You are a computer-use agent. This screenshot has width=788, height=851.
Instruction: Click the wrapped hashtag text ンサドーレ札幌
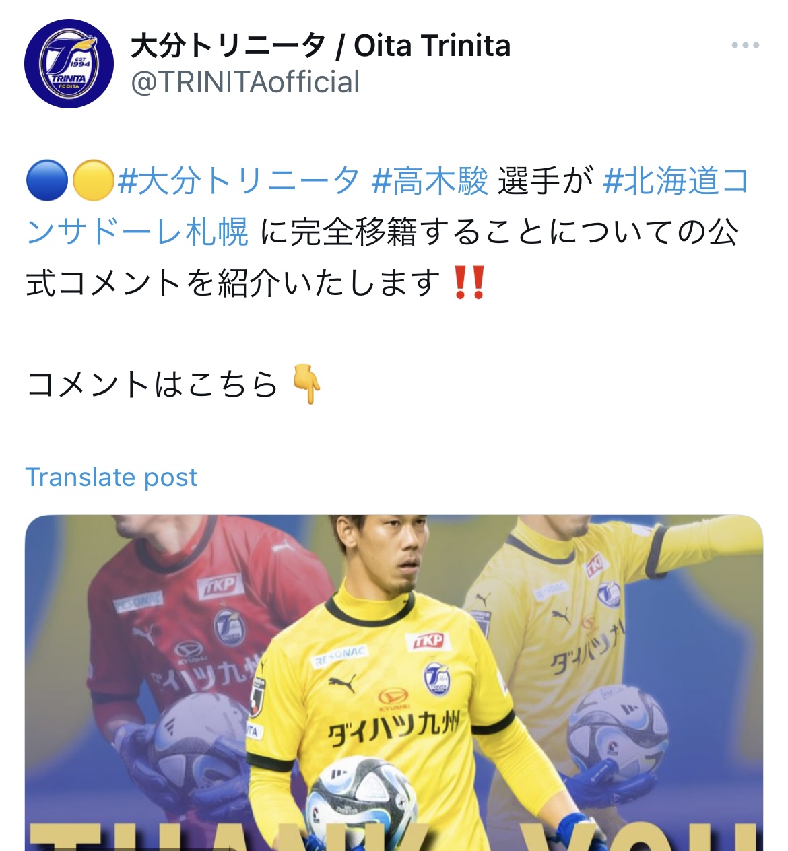pyautogui.click(x=137, y=232)
